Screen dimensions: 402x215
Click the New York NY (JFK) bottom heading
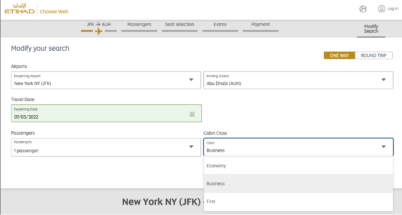coord(161,202)
